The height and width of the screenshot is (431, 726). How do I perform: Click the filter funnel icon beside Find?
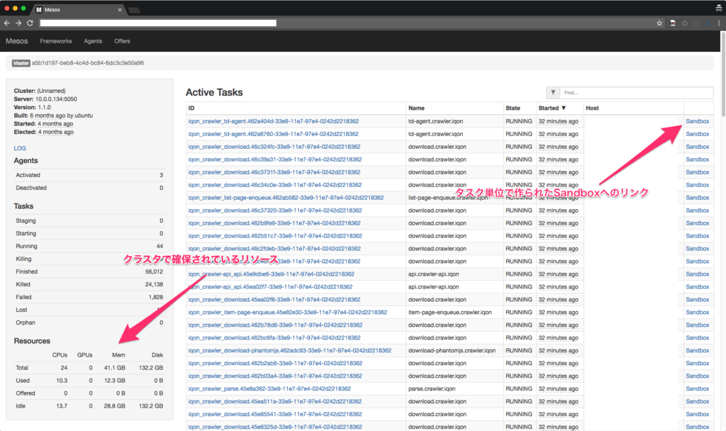pyautogui.click(x=553, y=93)
